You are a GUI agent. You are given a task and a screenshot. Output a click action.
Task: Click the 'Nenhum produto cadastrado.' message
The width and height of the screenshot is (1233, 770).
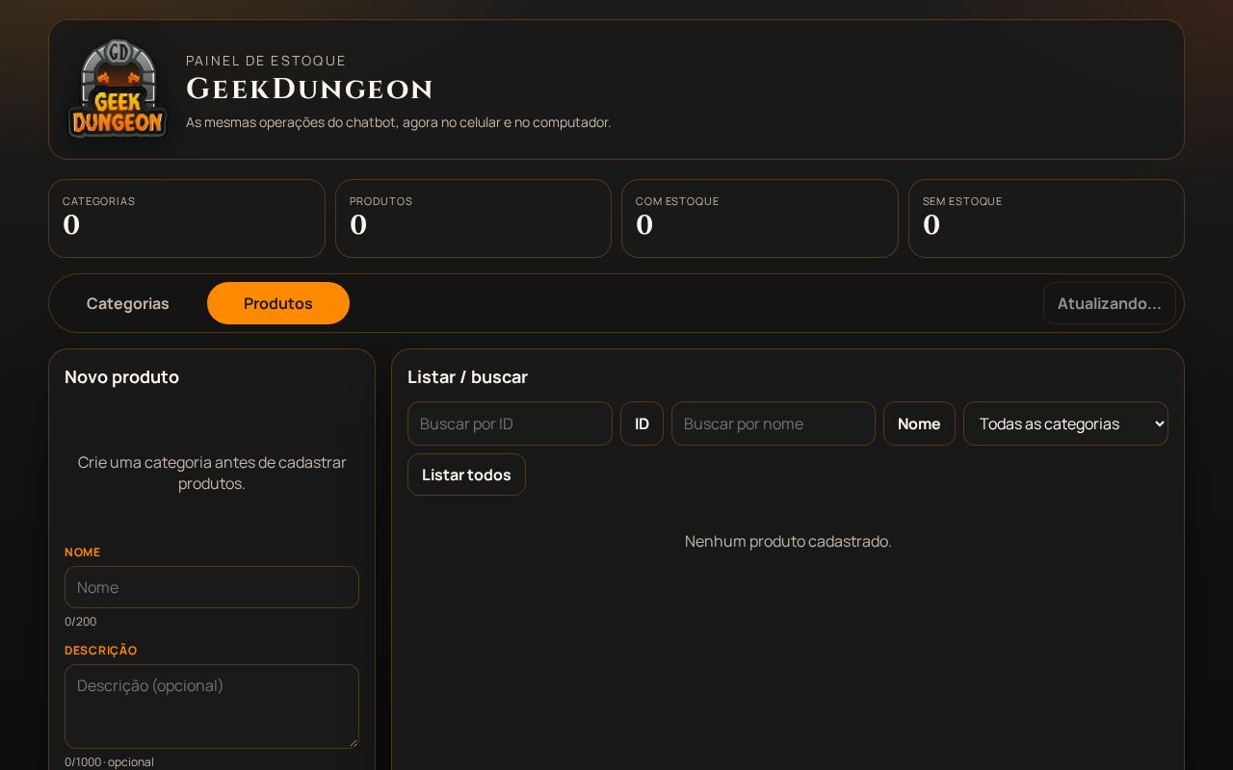pyautogui.click(x=788, y=541)
